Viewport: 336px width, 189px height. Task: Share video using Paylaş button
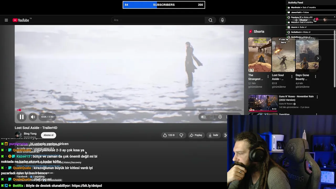[x=196, y=135]
